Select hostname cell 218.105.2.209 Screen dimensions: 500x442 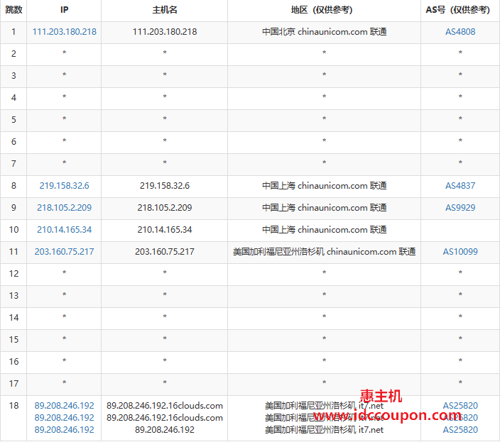[x=165, y=208]
